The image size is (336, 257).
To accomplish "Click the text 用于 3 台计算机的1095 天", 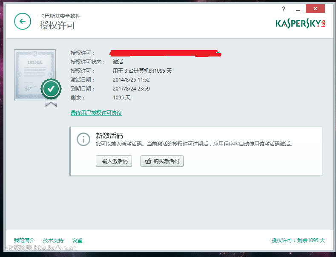I will (x=142, y=71).
